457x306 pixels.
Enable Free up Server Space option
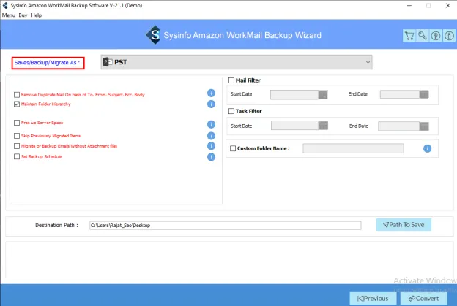pos(17,123)
